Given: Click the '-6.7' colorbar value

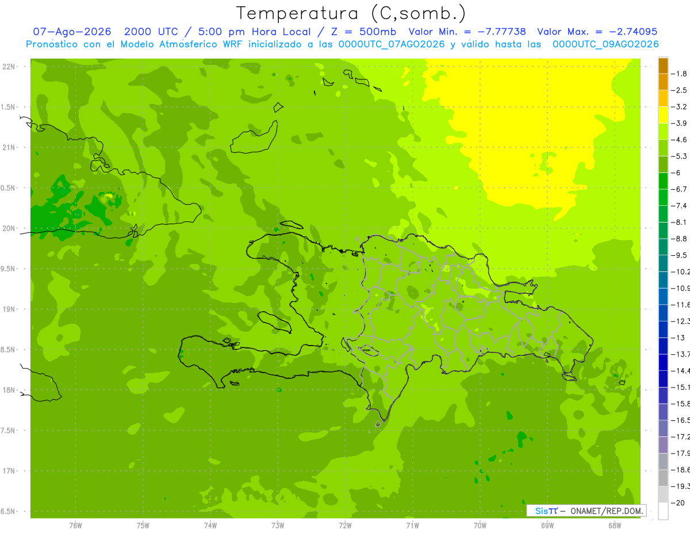Looking at the screenshot, I should tap(680, 189).
